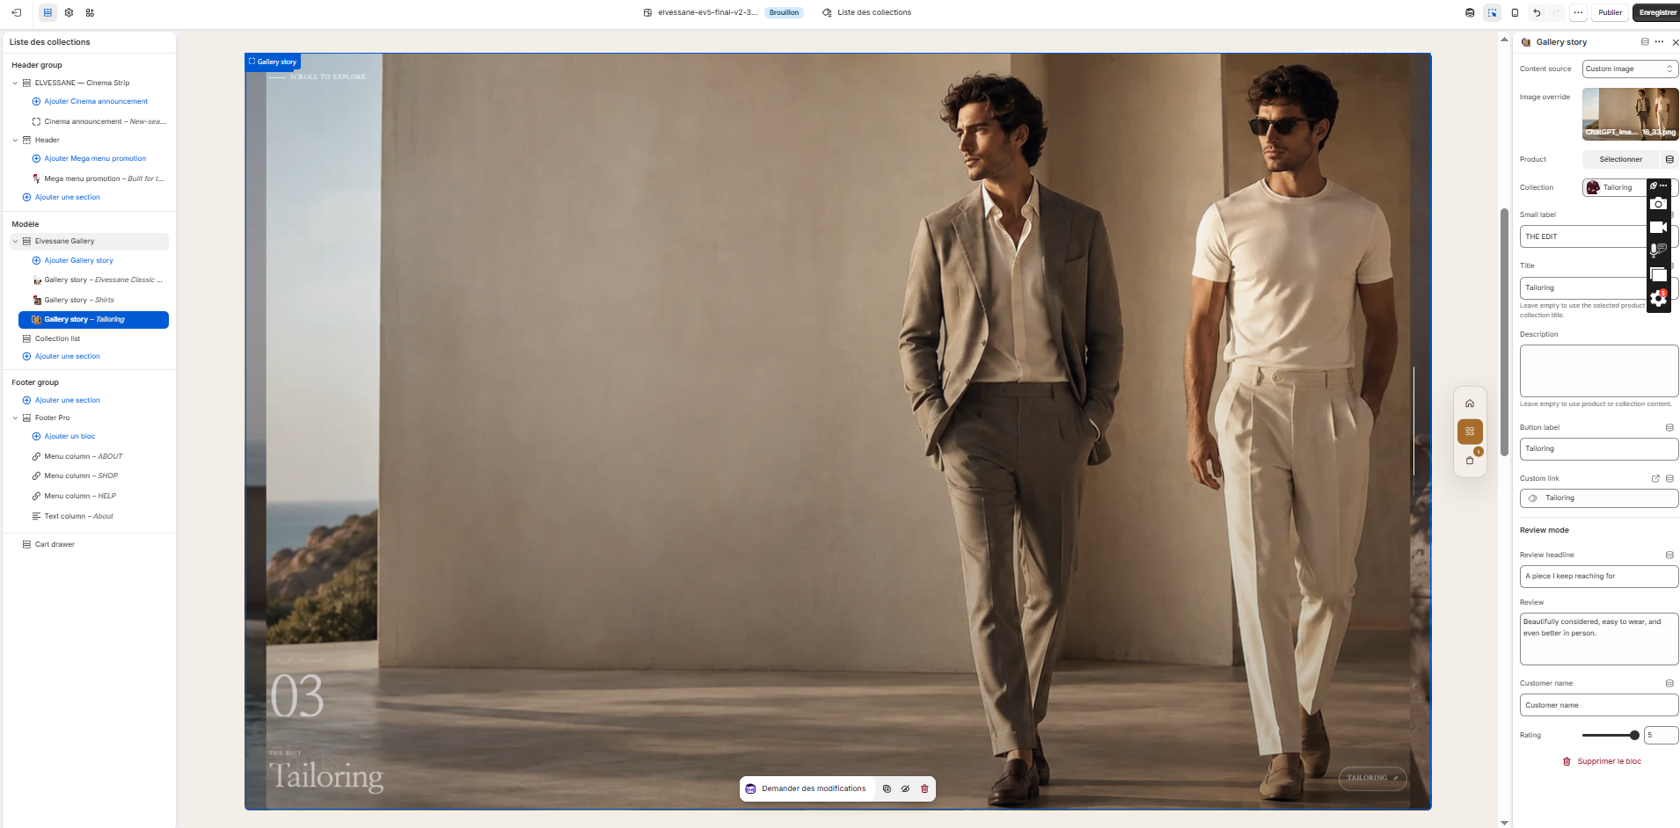Collapse the ELVESSANE Cinema Strip section
1680x828 pixels.
15,83
